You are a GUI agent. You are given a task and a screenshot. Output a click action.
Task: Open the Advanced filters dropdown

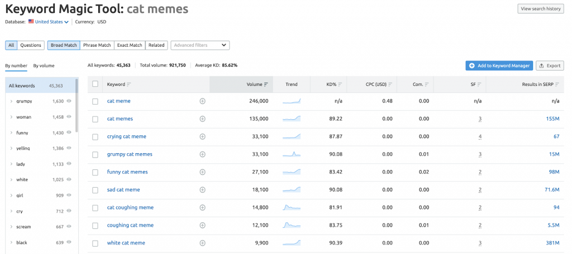coord(200,45)
